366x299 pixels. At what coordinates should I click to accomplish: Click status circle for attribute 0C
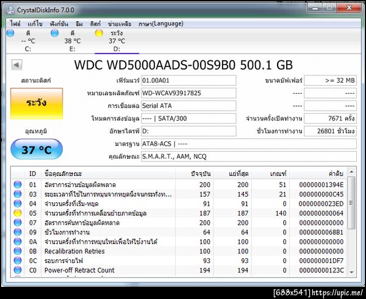click(18, 261)
